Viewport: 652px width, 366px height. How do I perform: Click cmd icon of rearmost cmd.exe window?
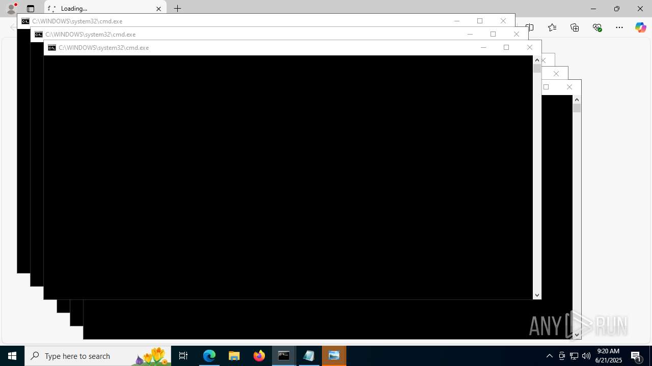[25, 21]
